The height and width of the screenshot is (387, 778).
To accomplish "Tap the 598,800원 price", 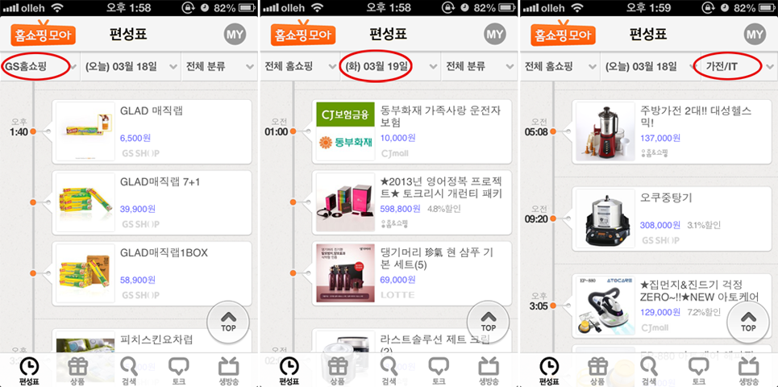I will (x=400, y=209).
